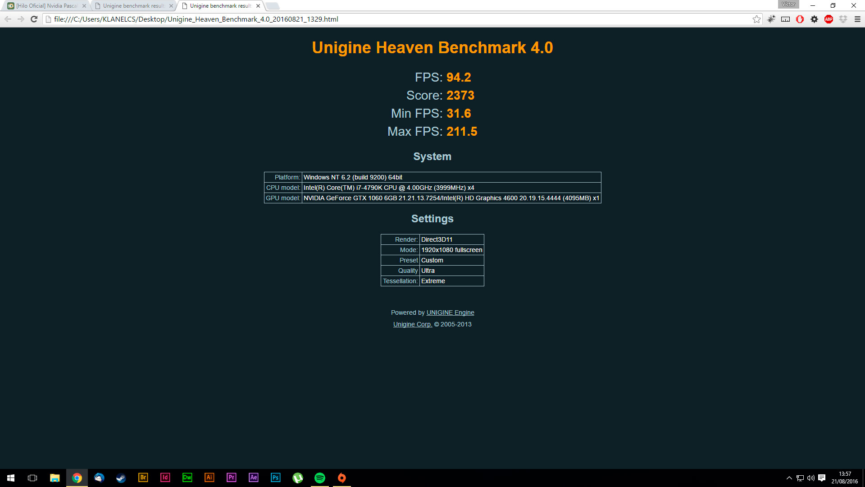Close the active Unigine benchmark tab
The width and height of the screenshot is (865, 487).
[258, 6]
